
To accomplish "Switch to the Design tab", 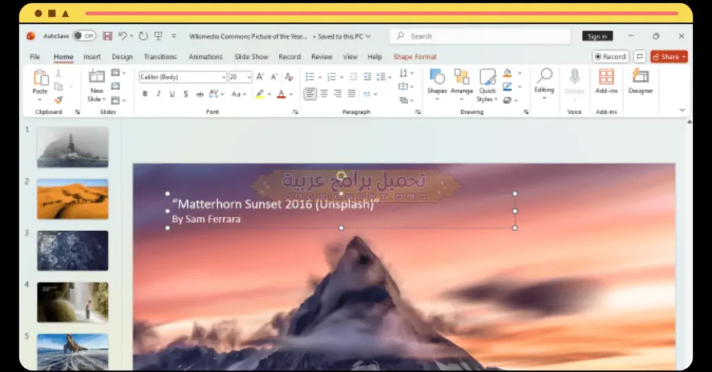I will pos(122,57).
